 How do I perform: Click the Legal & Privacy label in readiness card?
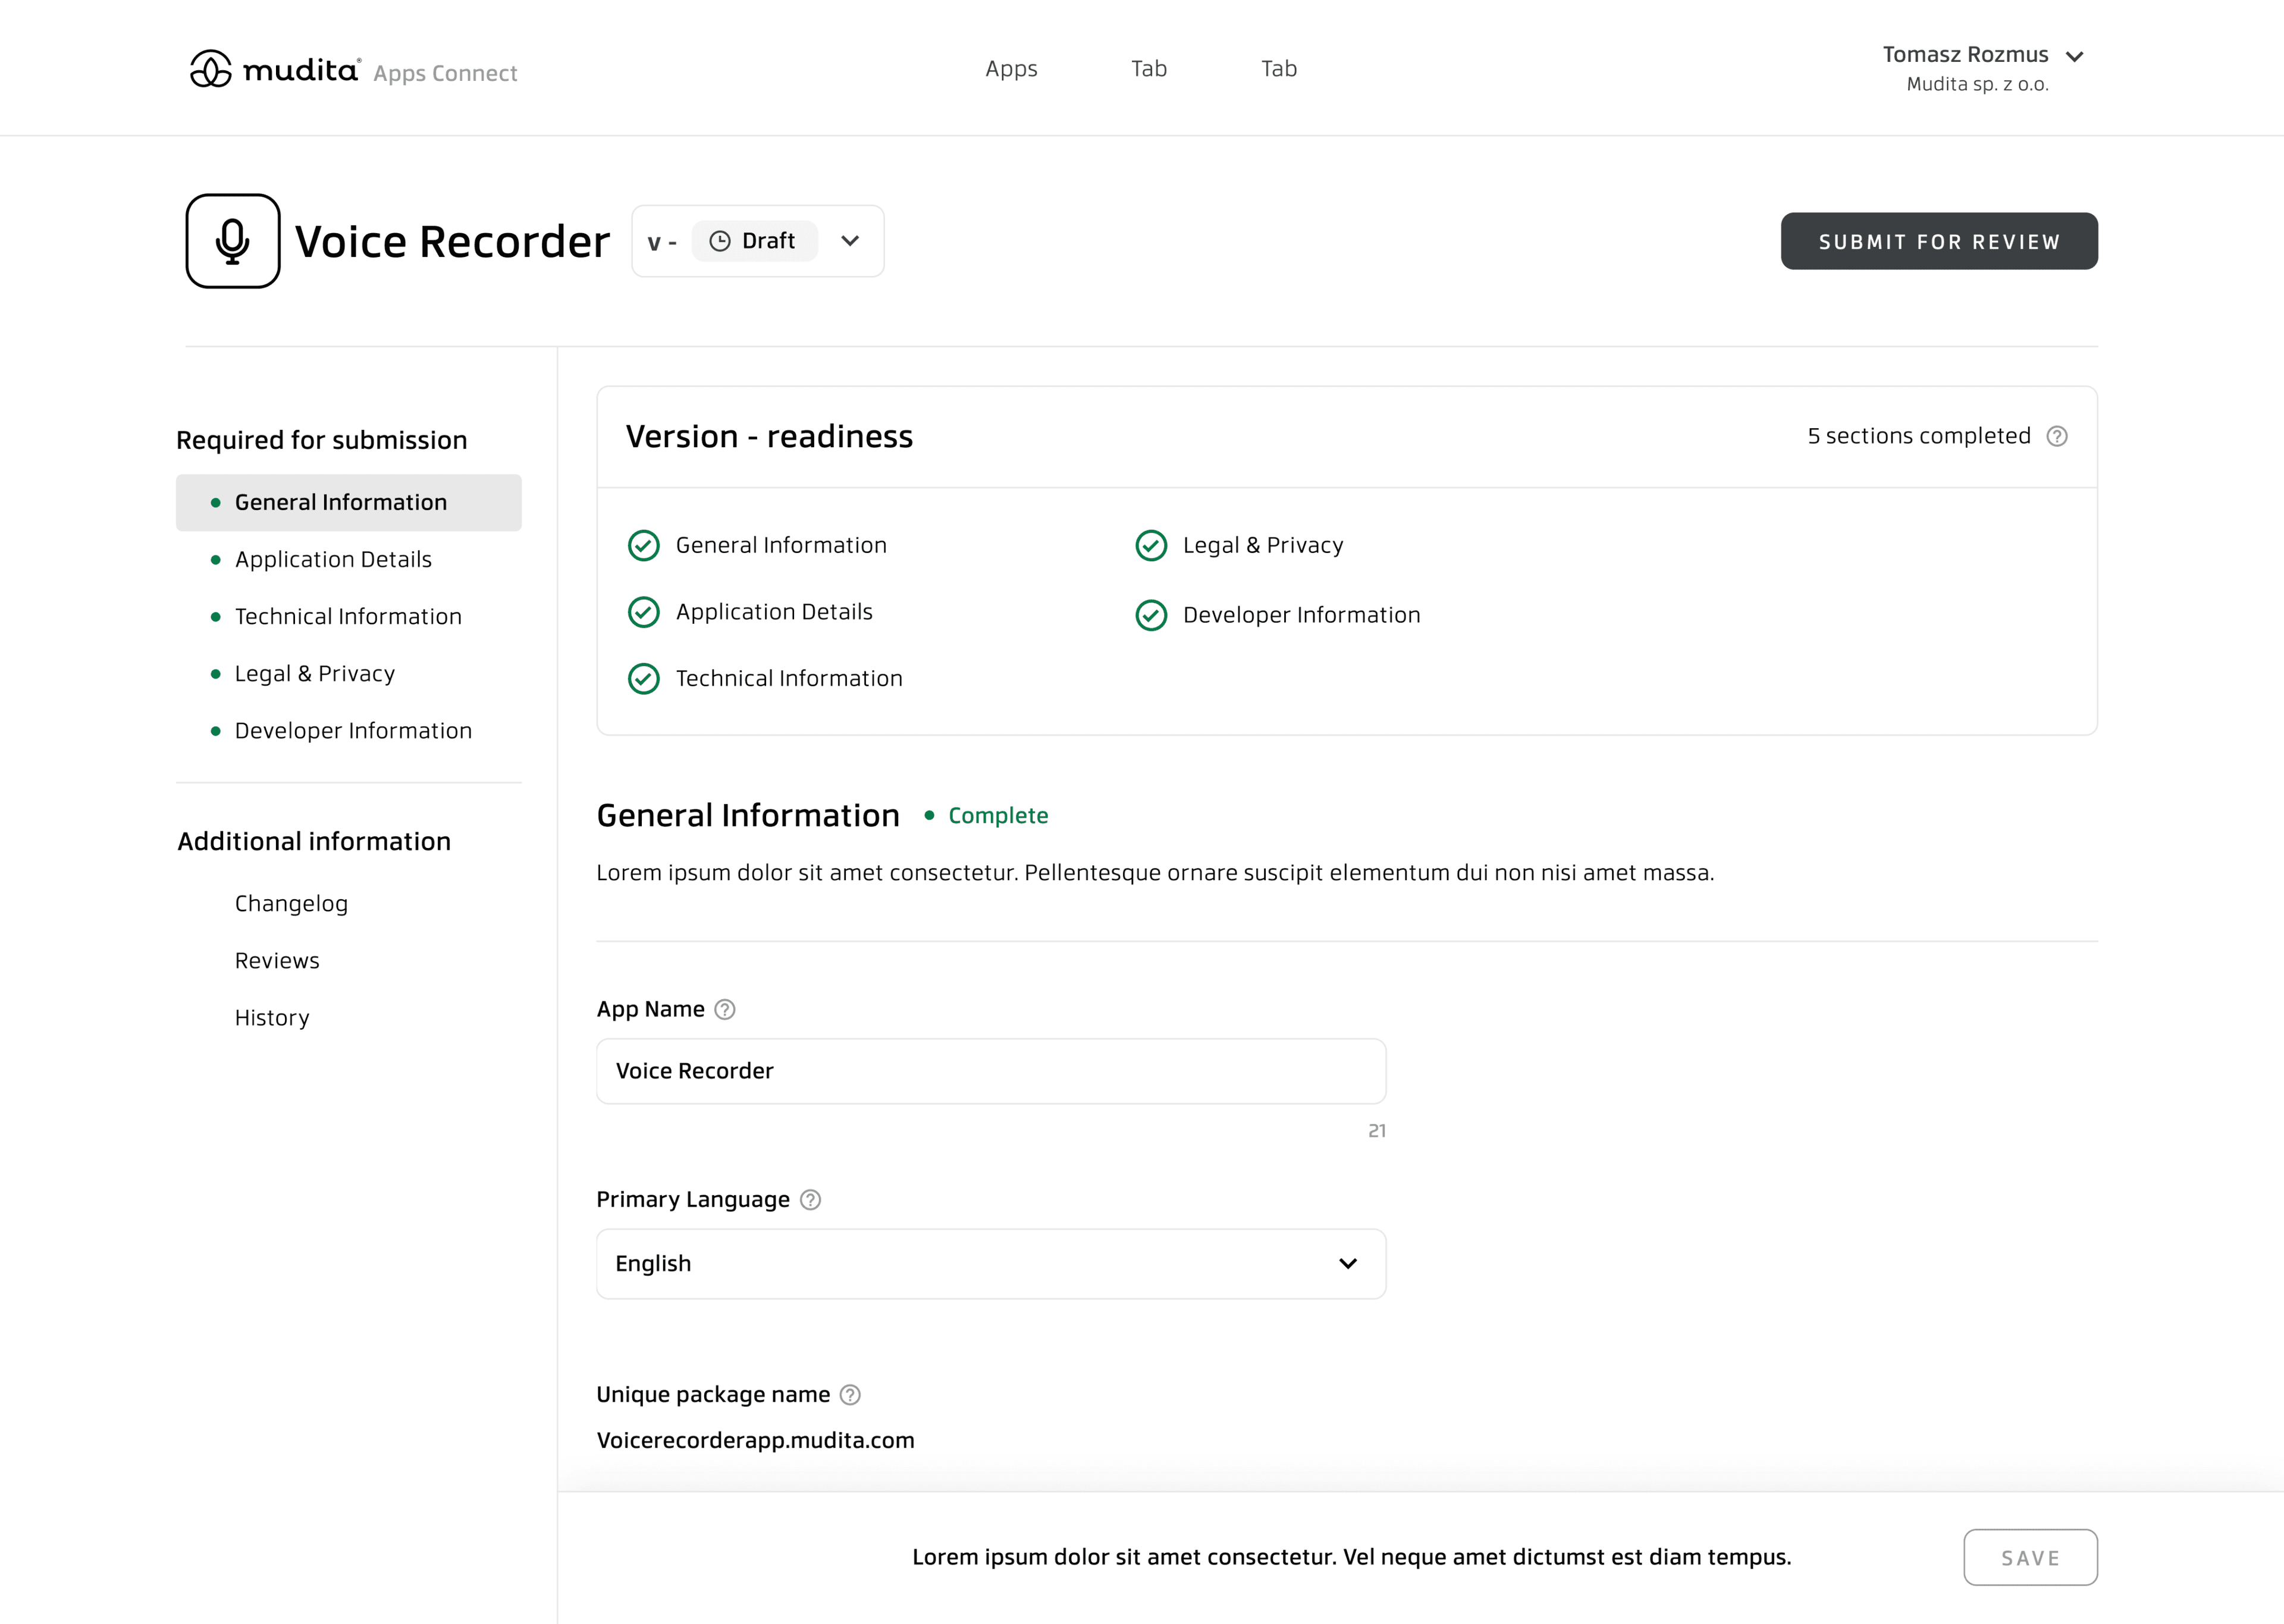1263,546
